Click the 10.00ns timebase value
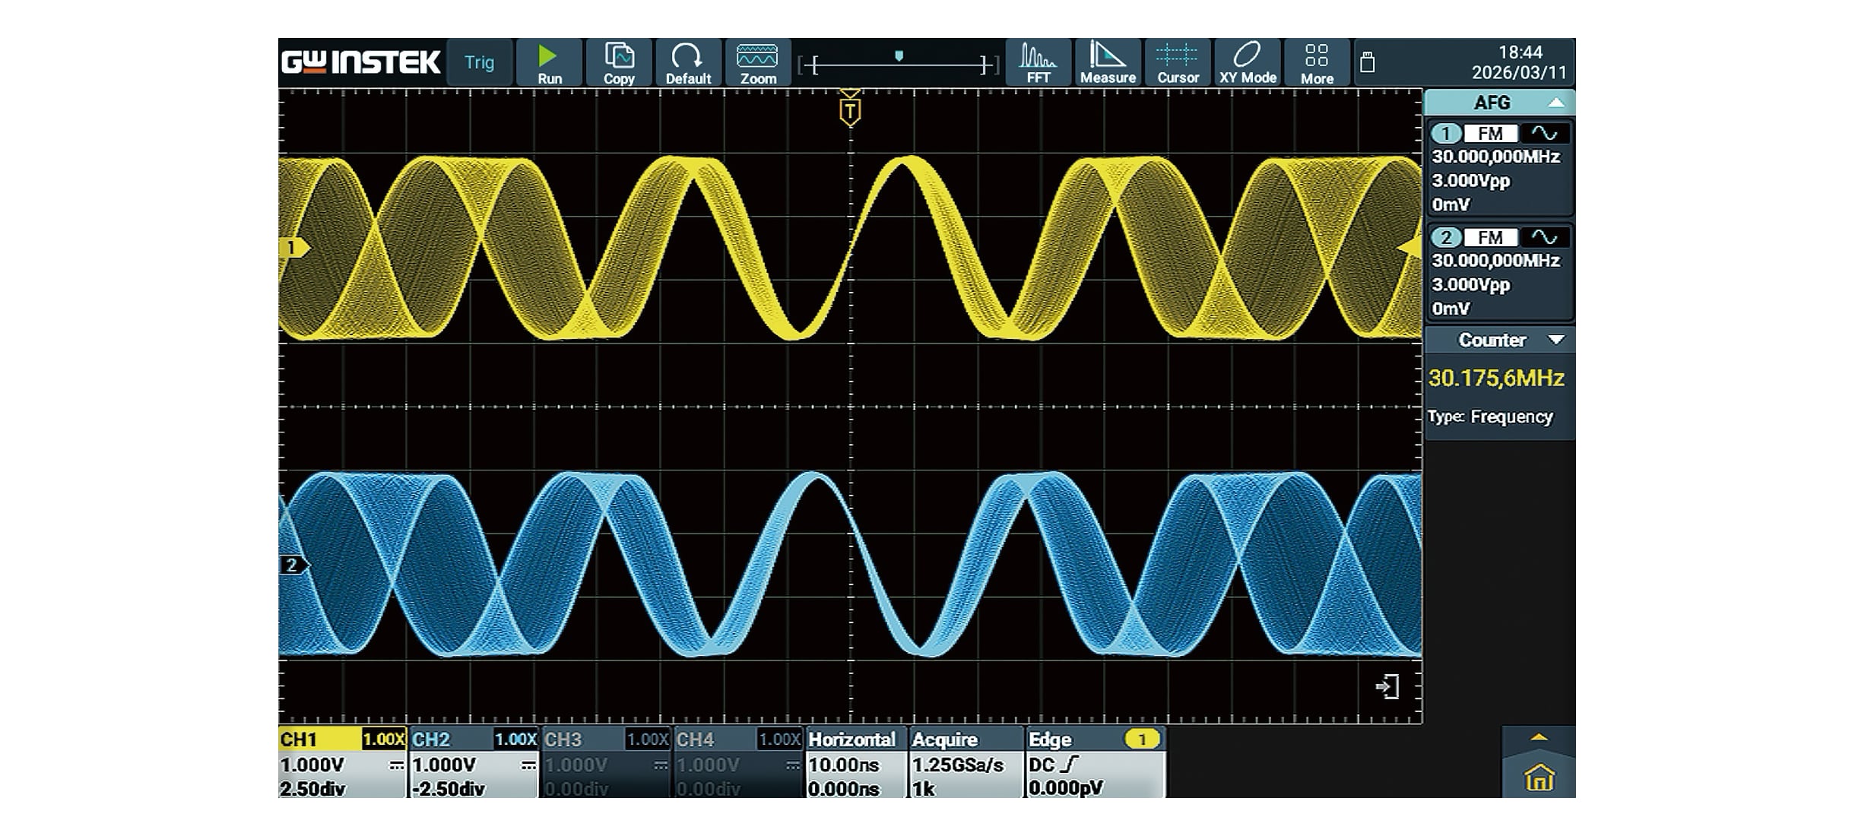This screenshot has width=1855, height=836. 843,765
